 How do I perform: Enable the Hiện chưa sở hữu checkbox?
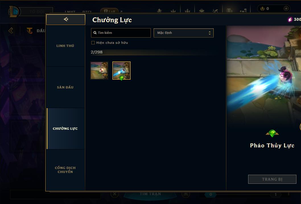pos(93,43)
